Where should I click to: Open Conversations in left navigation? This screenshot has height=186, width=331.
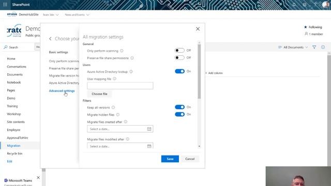pos(17,67)
